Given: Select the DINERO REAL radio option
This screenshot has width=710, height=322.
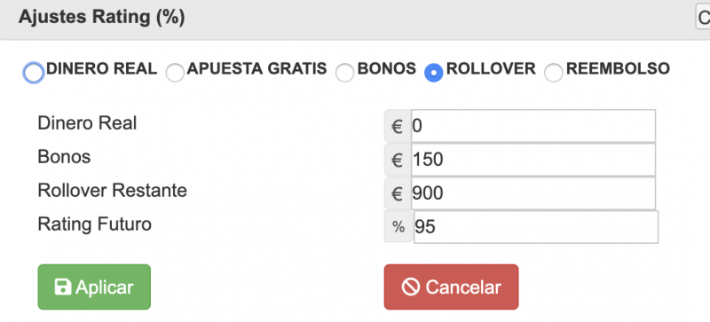Looking at the screenshot, I should pos(34,73).
